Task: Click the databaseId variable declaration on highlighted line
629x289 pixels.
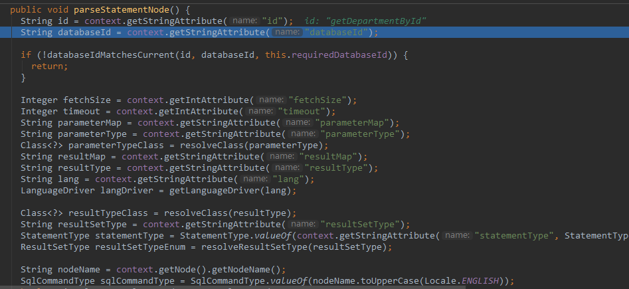Action: point(84,33)
